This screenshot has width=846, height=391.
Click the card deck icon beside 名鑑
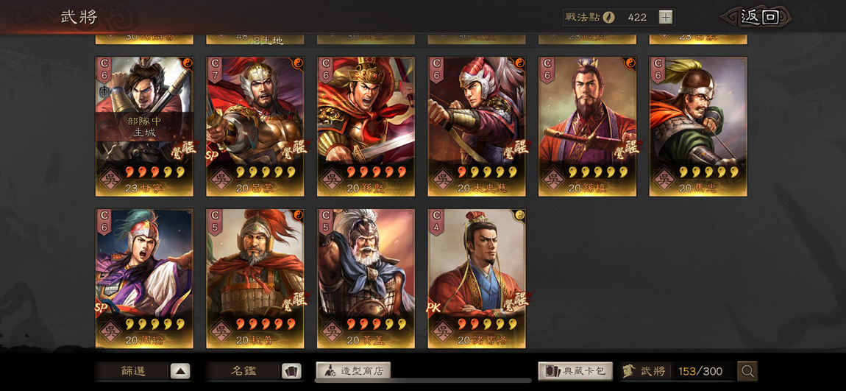coord(291,371)
